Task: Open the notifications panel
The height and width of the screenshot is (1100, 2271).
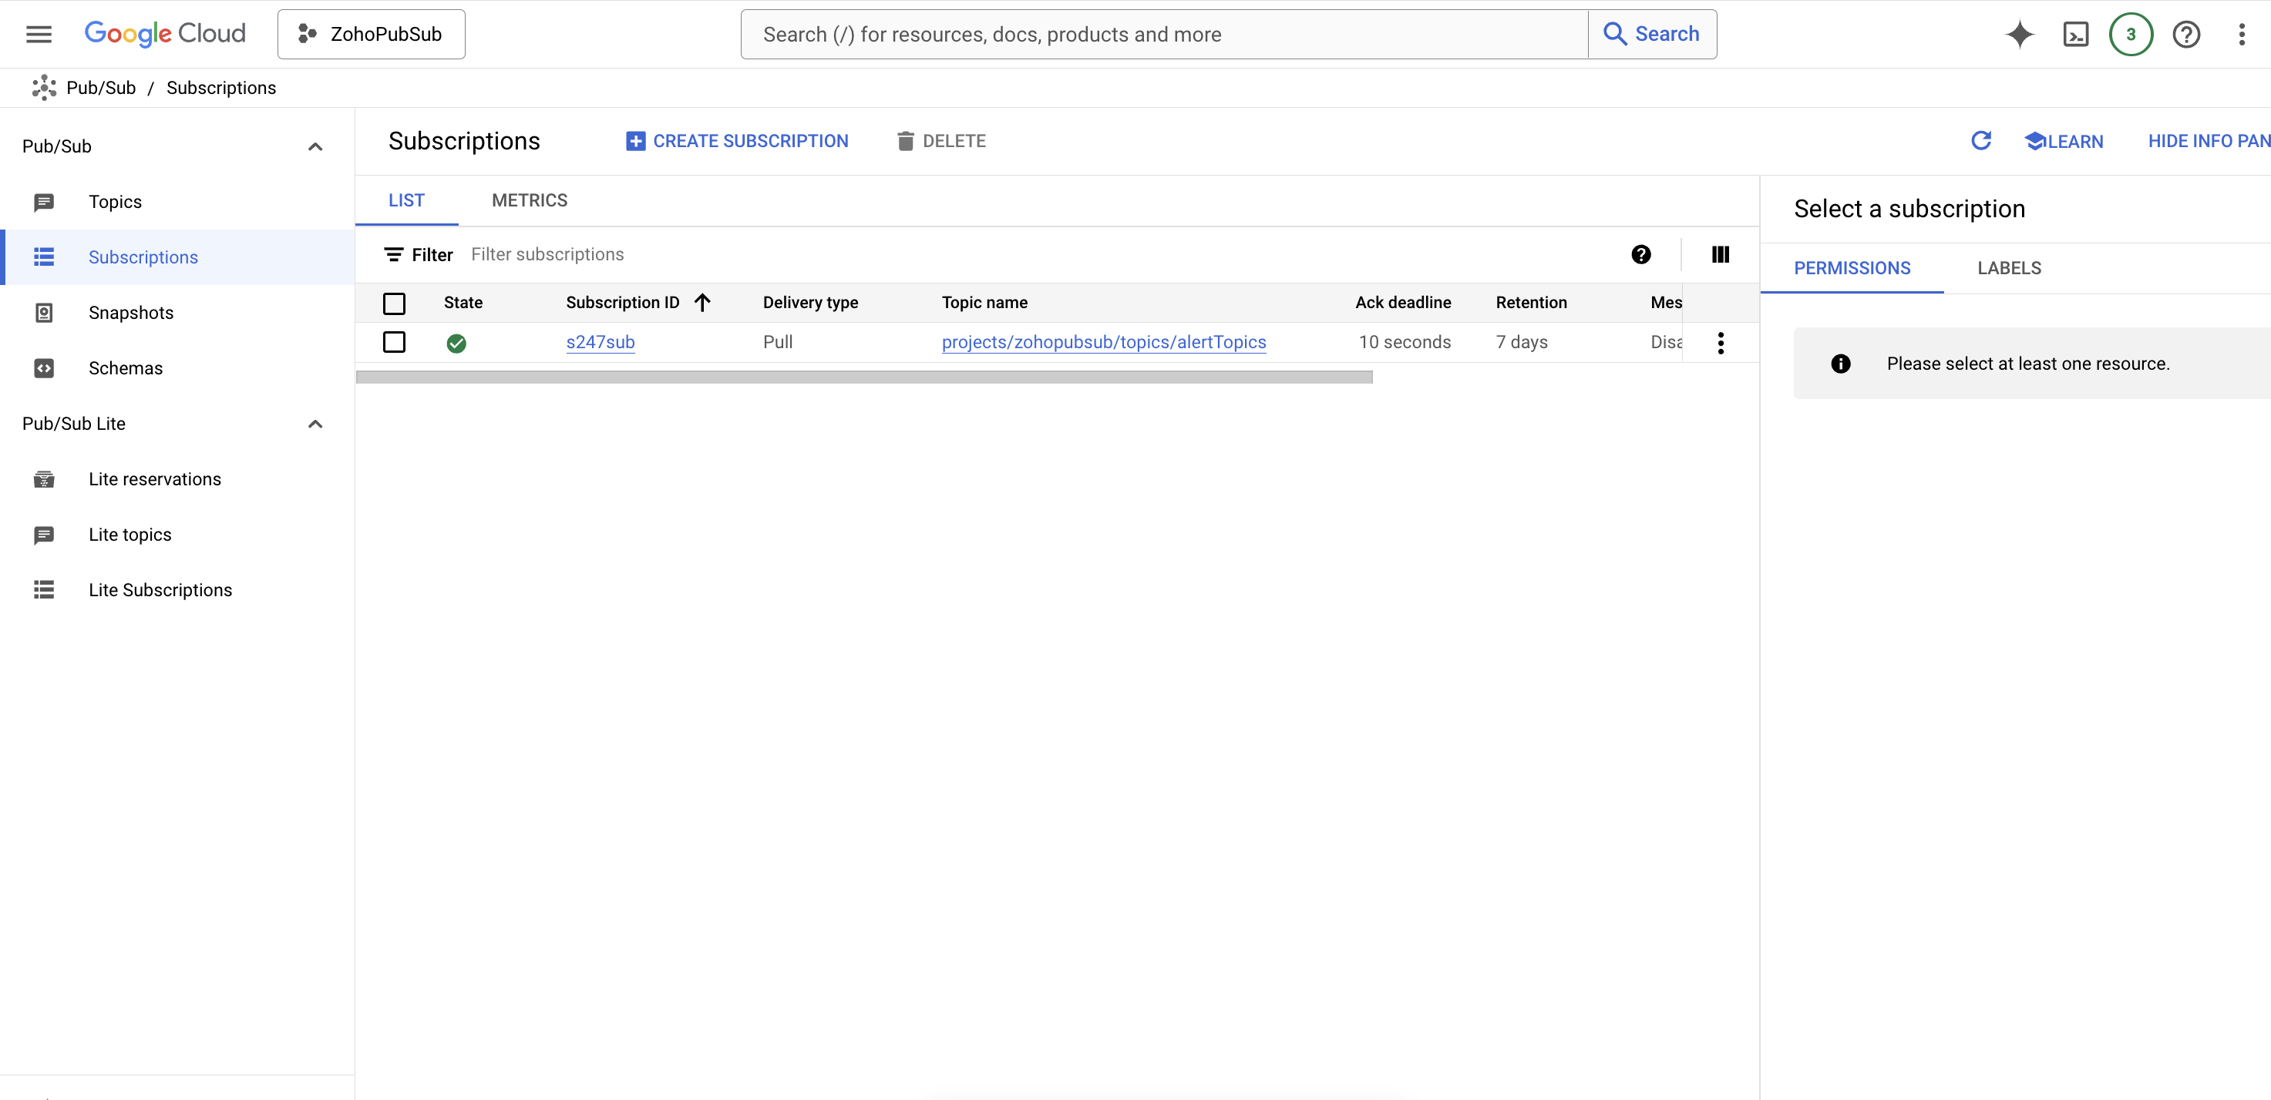Action: [2131, 33]
